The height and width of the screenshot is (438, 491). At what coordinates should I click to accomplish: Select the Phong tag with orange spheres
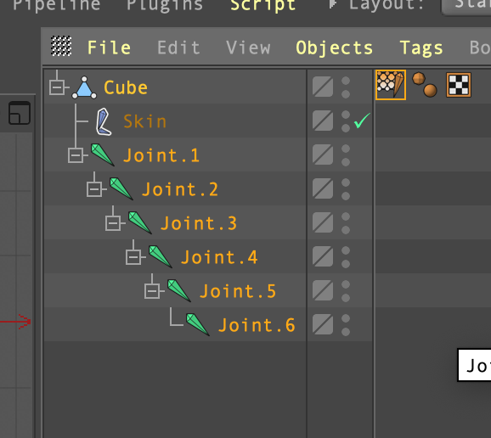point(424,85)
